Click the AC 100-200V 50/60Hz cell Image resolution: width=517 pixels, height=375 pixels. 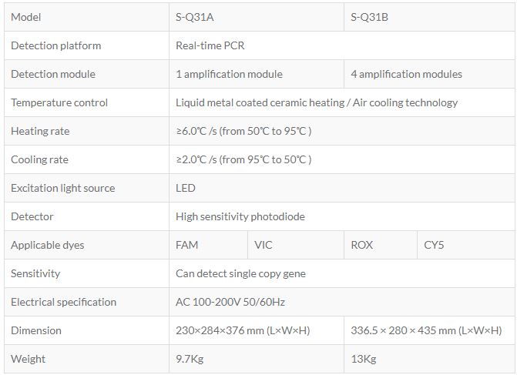click(x=230, y=302)
